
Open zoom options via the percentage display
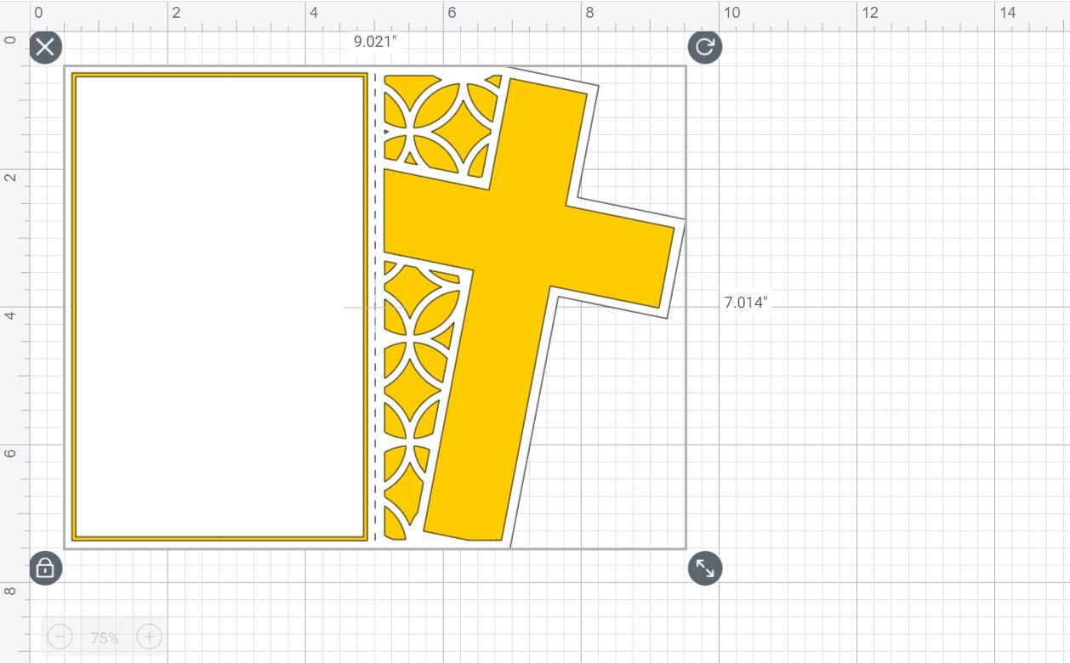tap(104, 637)
